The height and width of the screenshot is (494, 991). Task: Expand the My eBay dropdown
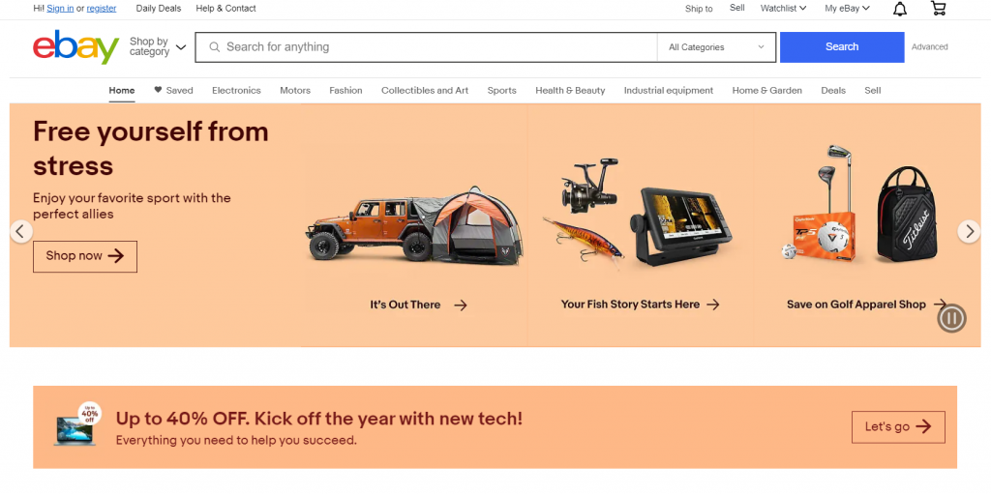point(847,9)
